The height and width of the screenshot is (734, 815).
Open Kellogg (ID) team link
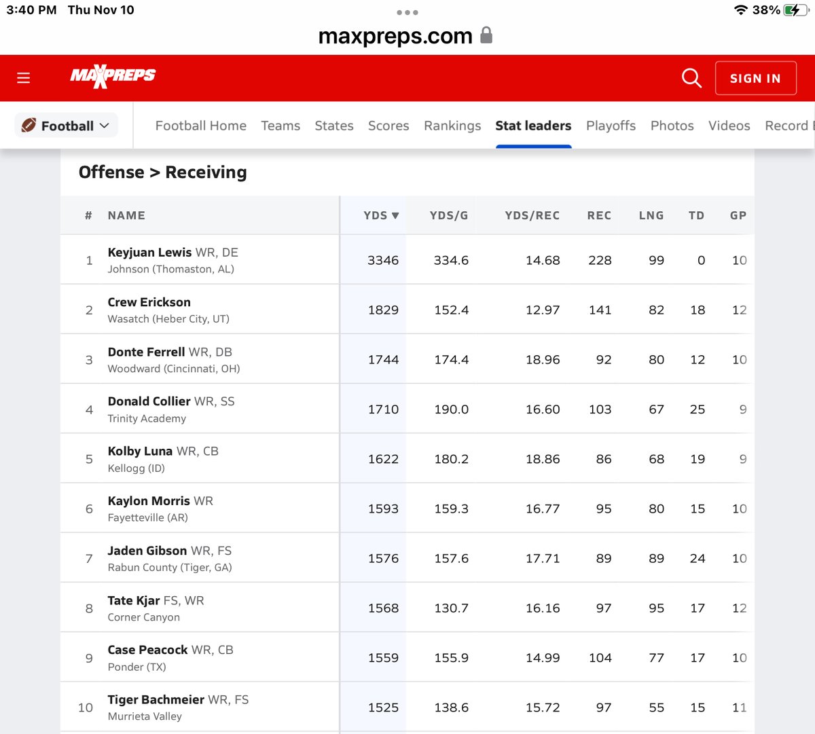coord(136,468)
